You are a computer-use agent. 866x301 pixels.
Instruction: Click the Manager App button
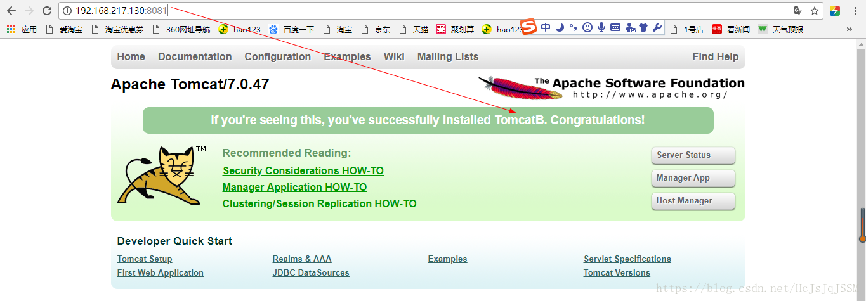coord(693,178)
